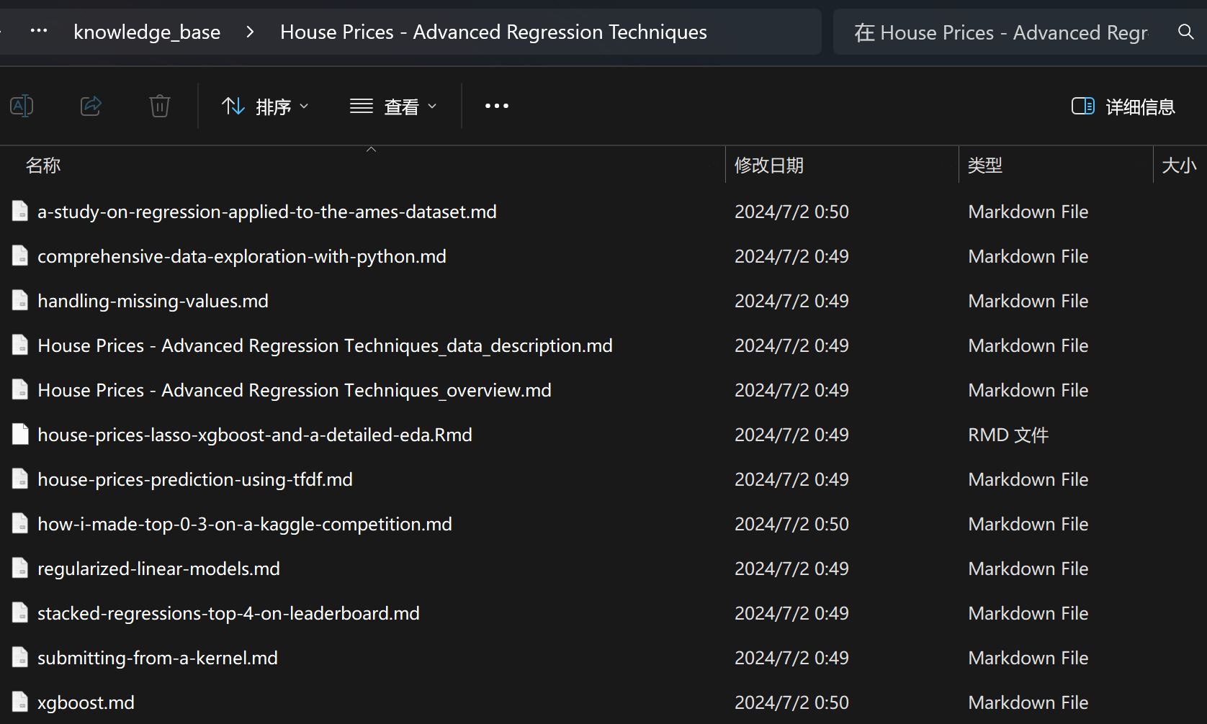Image resolution: width=1207 pixels, height=724 pixels.
Task: Click the file icon of House Prices overview.md
Action: click(x=20, y=389)
